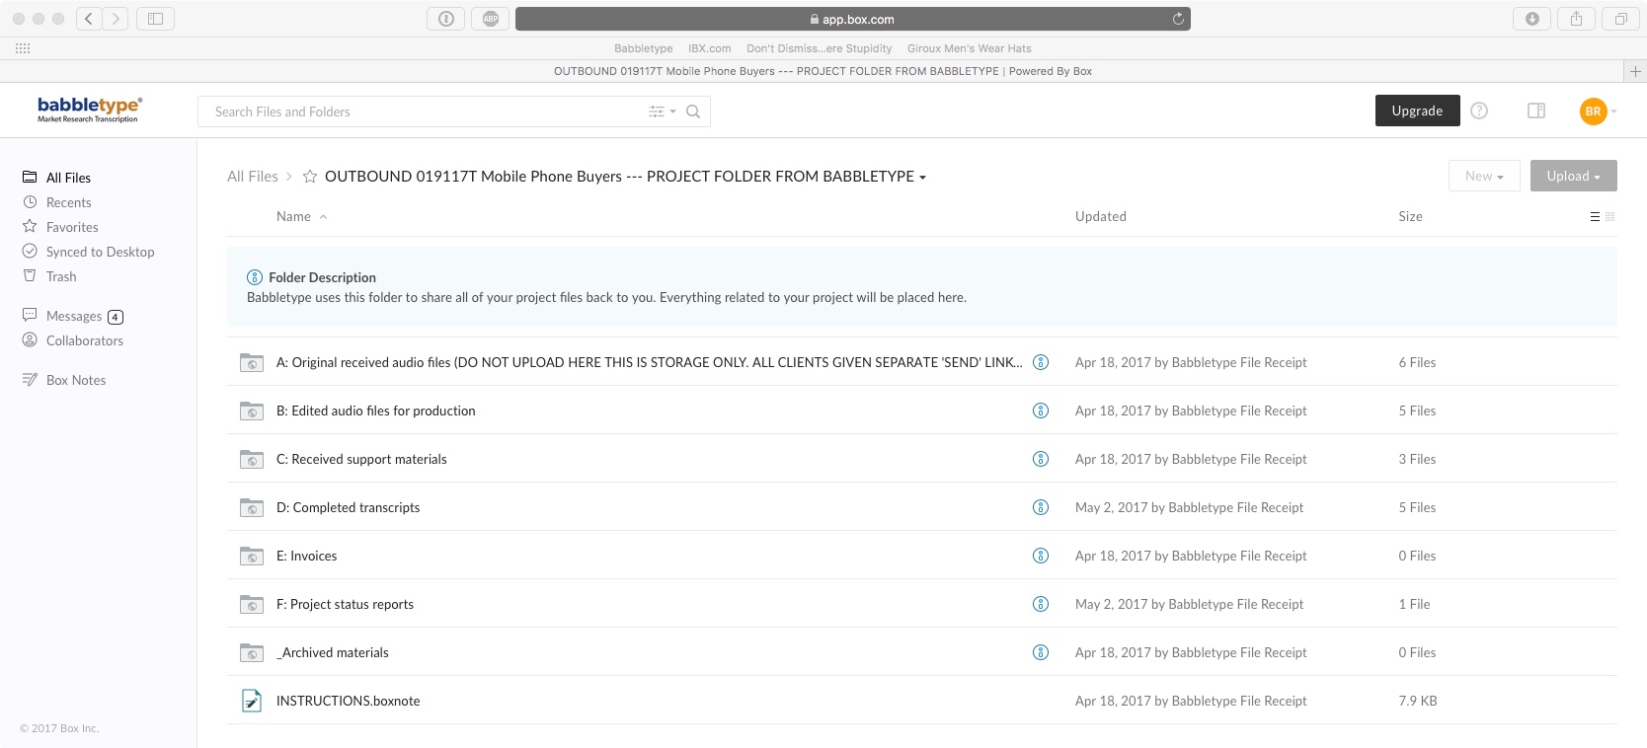Viewport: 1647px width, 748px height.
Task: Open folder F: Project status reports
Action: point(345,604)
